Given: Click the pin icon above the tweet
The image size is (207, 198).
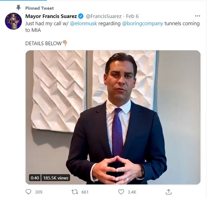Looking at the screenshot, I should [x=18, y=8].
